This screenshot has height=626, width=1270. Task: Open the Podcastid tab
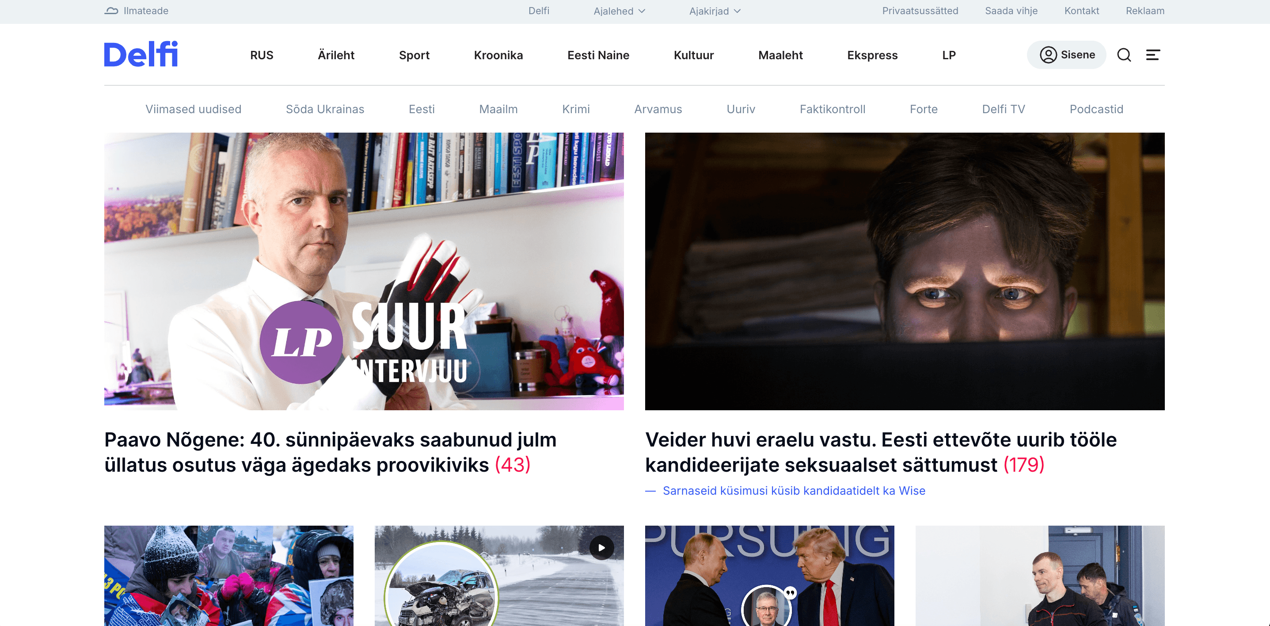coord(1096,109)
